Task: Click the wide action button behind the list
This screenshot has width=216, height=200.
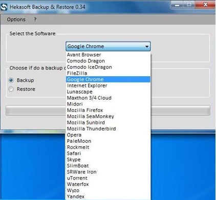Action: pos(108,110)
